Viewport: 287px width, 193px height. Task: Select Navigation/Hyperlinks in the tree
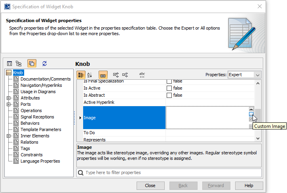[x=41, y=85]
